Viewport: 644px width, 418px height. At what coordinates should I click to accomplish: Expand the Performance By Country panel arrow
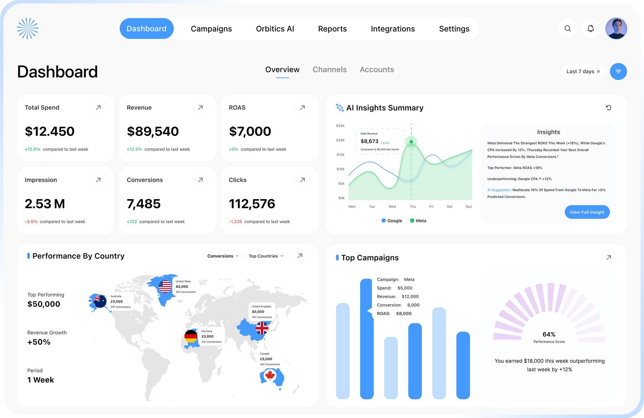coord(300,256)
